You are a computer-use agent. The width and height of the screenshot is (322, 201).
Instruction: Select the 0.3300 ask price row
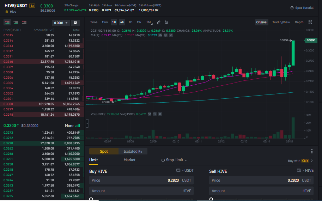tap(42, 104)
